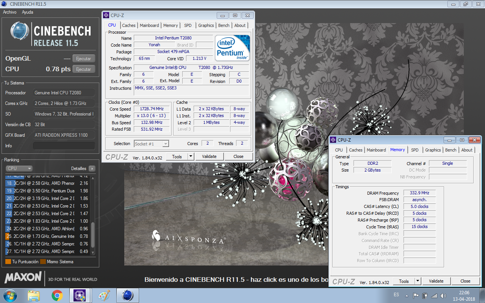The width and height of the screenshot is (485, 303).
Task: Click the Core Speed value 1728.74 MHz
Action: pos(152,109)
